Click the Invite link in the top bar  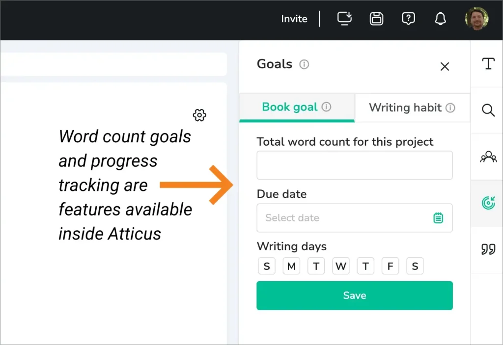(294, 19)
